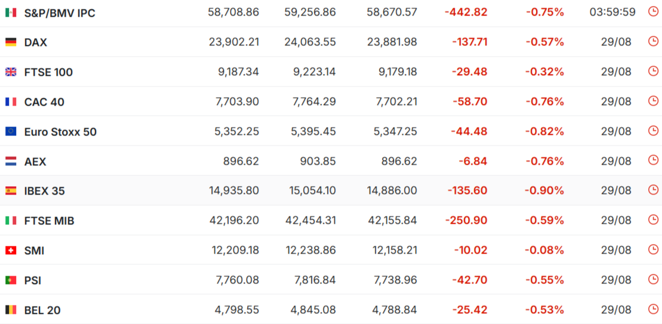The width and height of the screenshot is (662, 324).
Task: Open the FTSE MIB index link
Action: pyautogui.click(x=50, y=221)
